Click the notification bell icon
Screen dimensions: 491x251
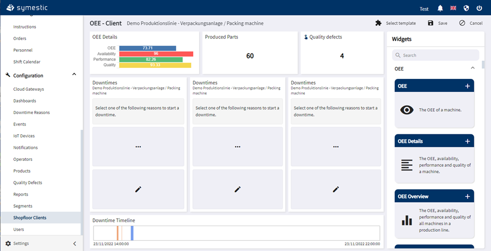pyautogui.click(x=440, y=8)
